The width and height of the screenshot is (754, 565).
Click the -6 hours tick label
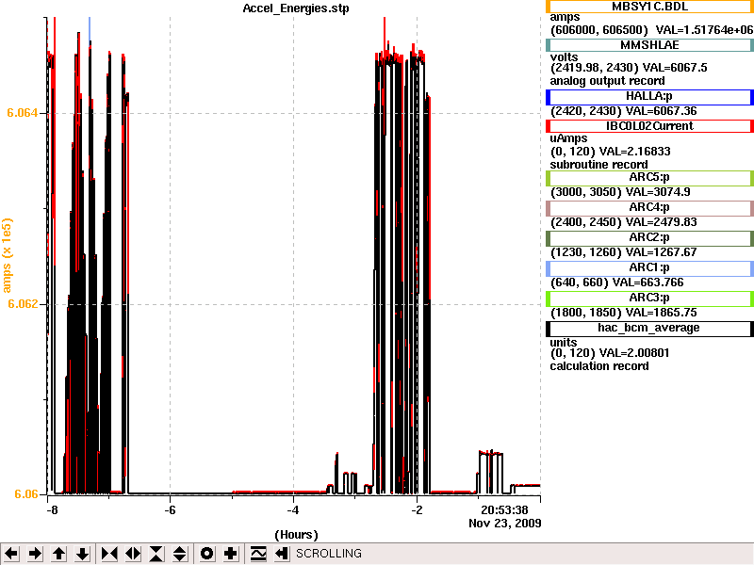click(x=170, y=509)
